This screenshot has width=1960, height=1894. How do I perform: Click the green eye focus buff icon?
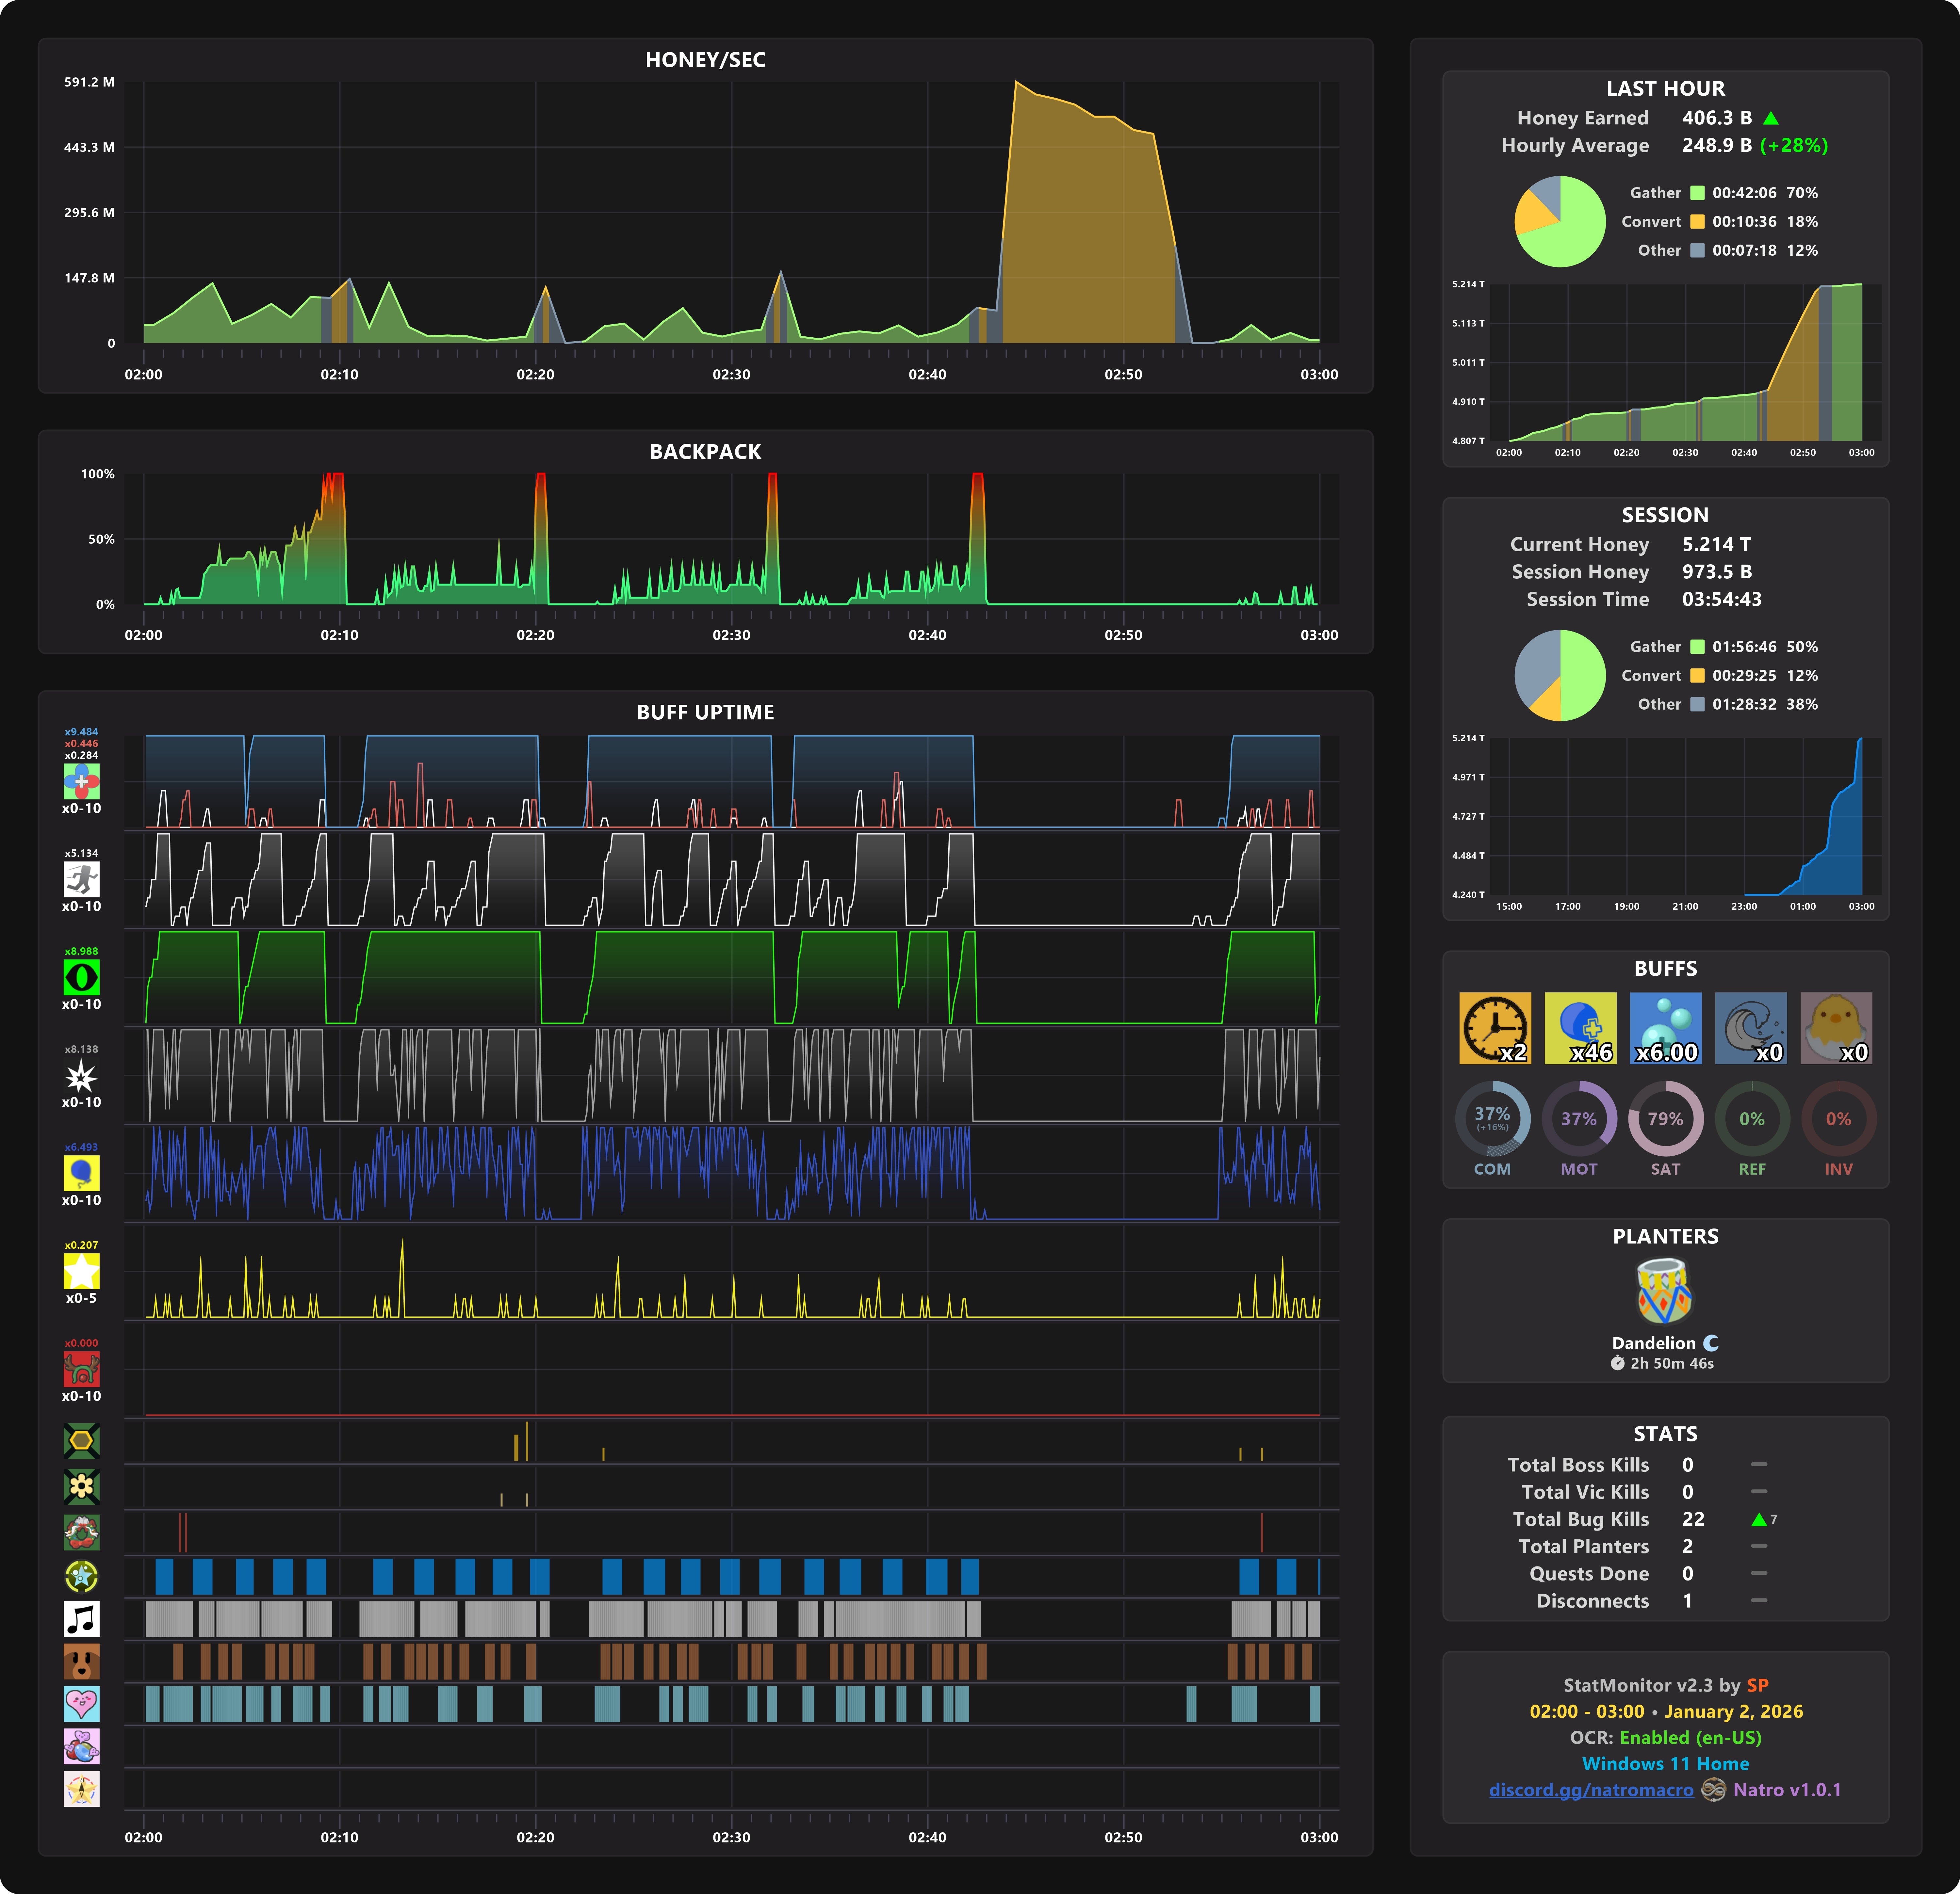(81, 977)
